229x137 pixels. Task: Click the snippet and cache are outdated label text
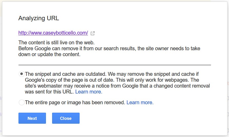pos(65,74)
